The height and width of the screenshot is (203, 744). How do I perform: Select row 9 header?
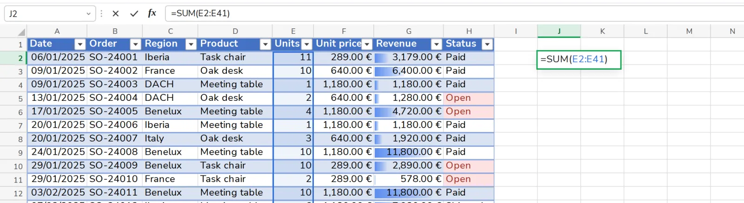click(x=13, y=153)
